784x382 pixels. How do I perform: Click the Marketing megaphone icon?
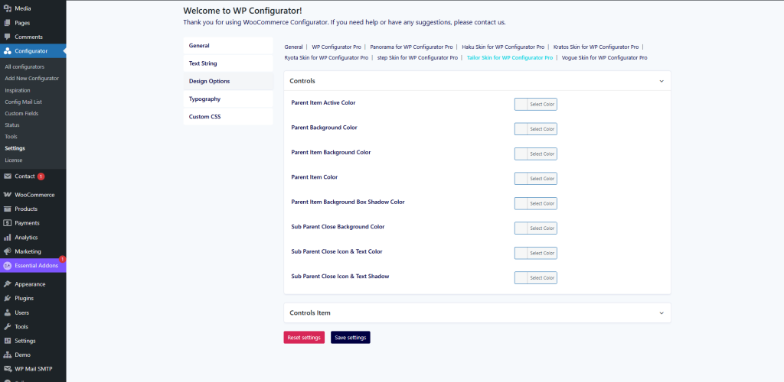(8, 251)
